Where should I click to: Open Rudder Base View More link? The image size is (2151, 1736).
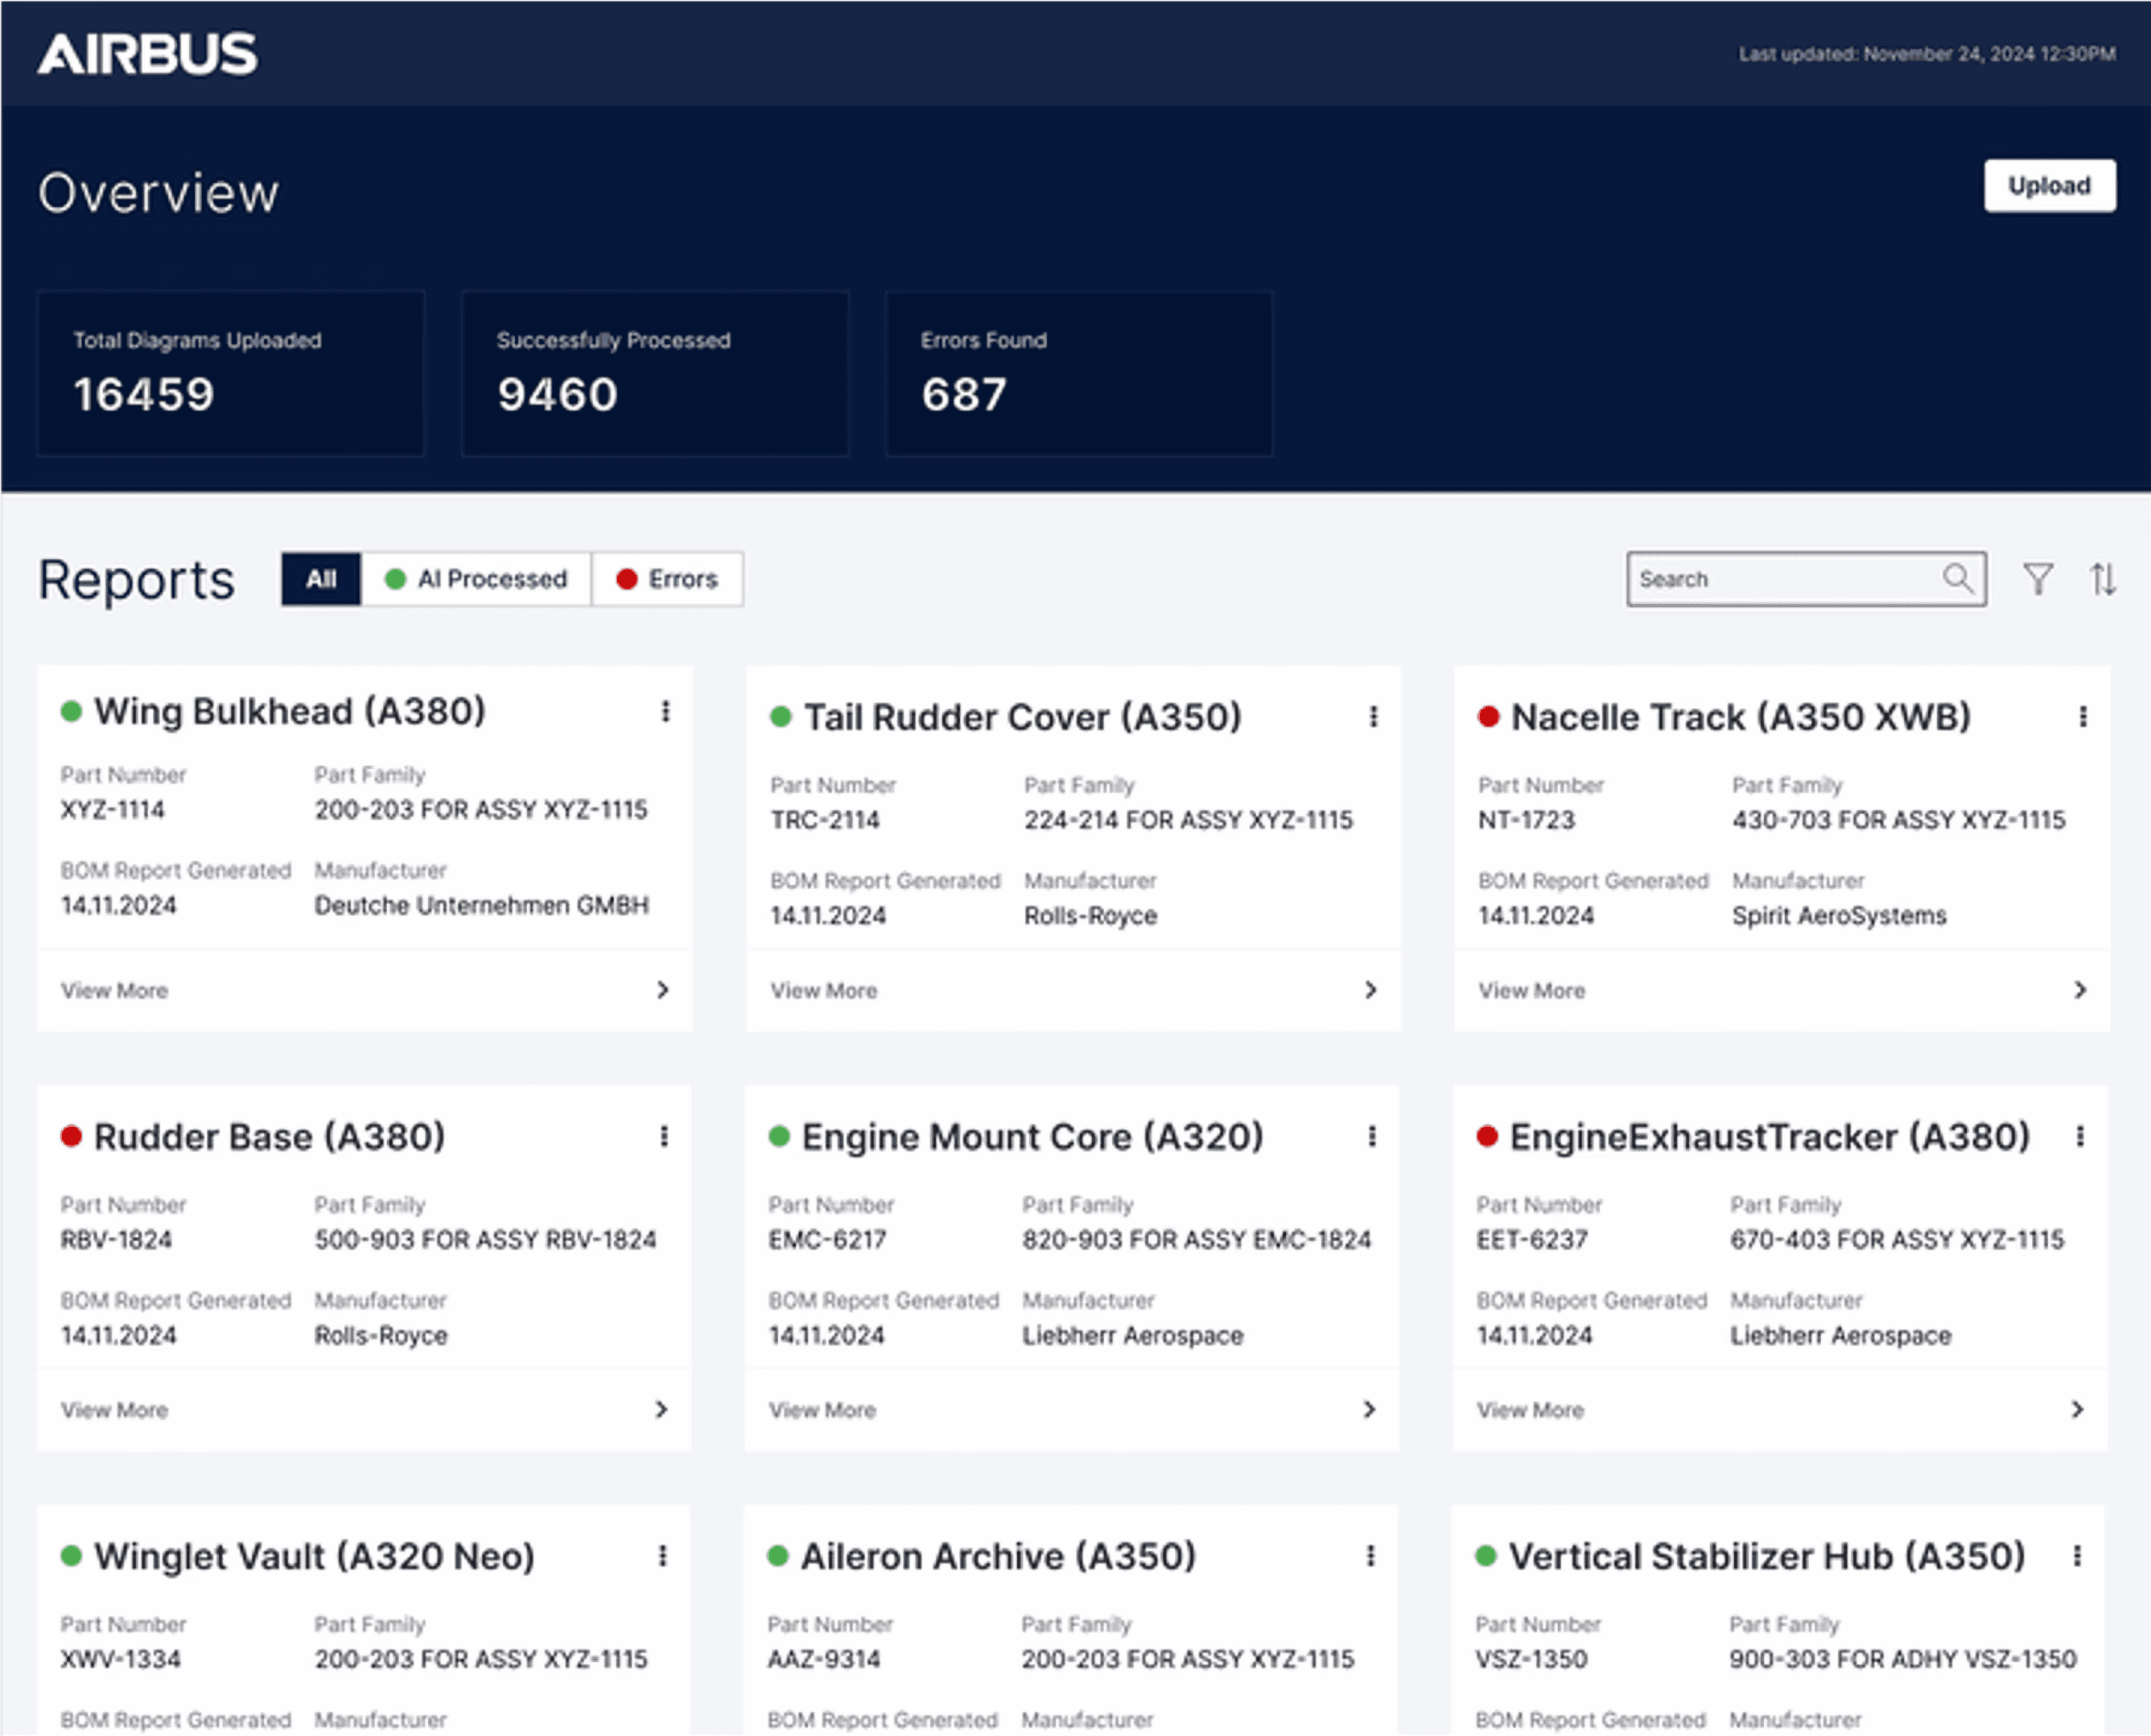tap(114, 1409)
